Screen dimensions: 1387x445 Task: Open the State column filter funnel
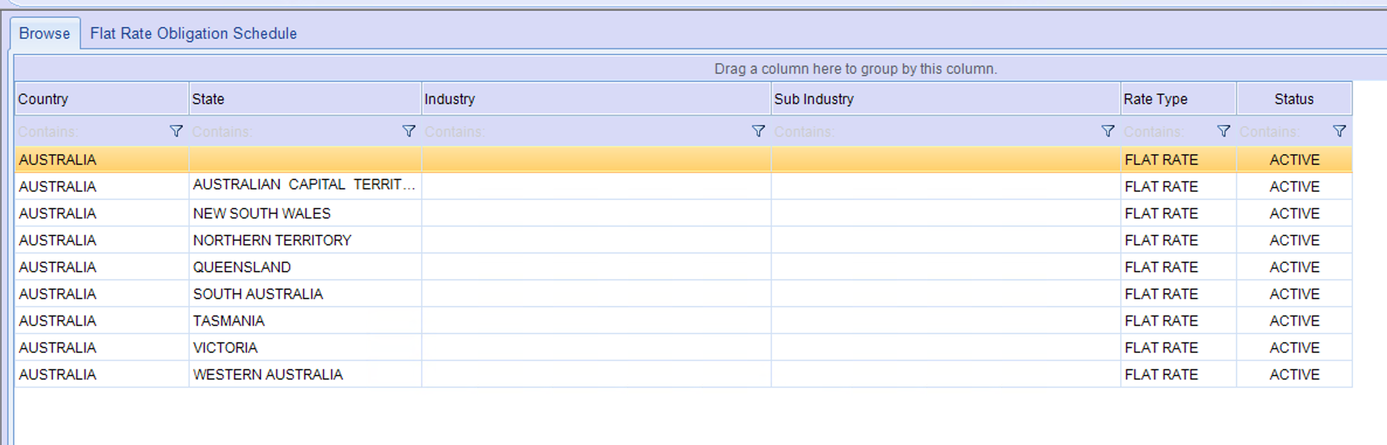(x=409, y=131)
